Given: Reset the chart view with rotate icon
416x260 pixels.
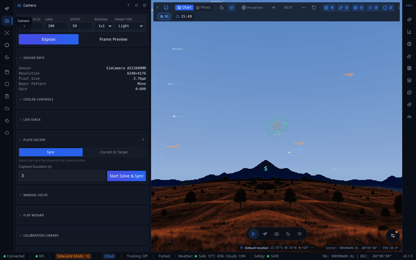Looking at the screenshot, I should pos(314,8).
